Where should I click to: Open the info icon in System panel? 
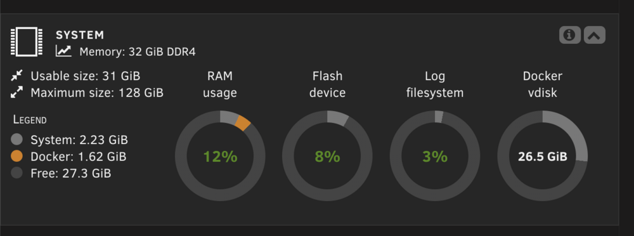pyautogui.click(x=570, y=35)
